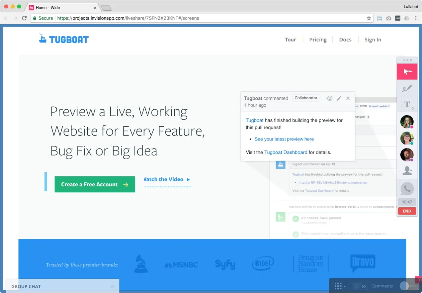Select the sketch pencil drawing tool
The height and width of the screenshot is (293, 422).
[x=407, y=88]
